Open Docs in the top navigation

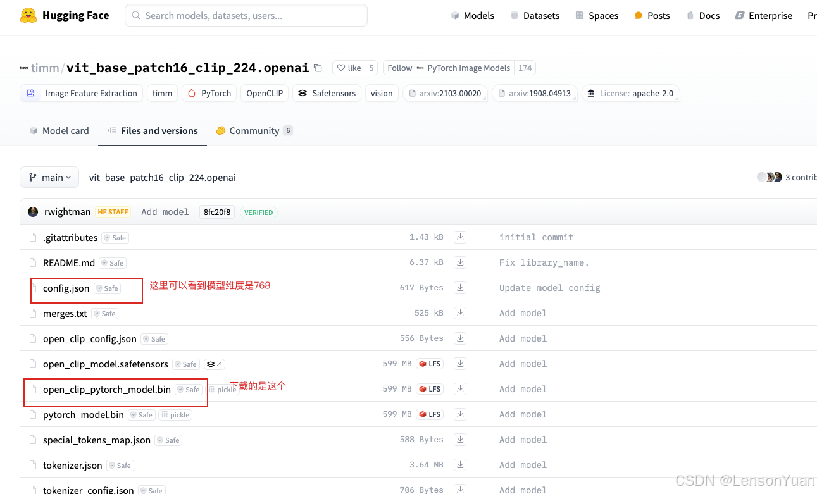(x=703, y=15)
